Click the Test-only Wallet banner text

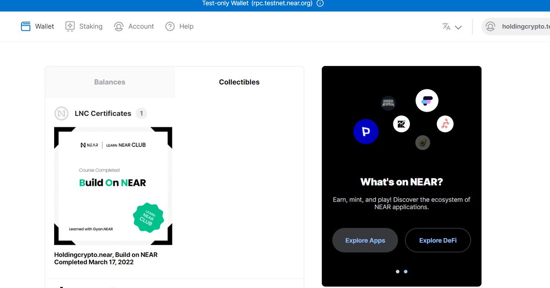(257, 4)
